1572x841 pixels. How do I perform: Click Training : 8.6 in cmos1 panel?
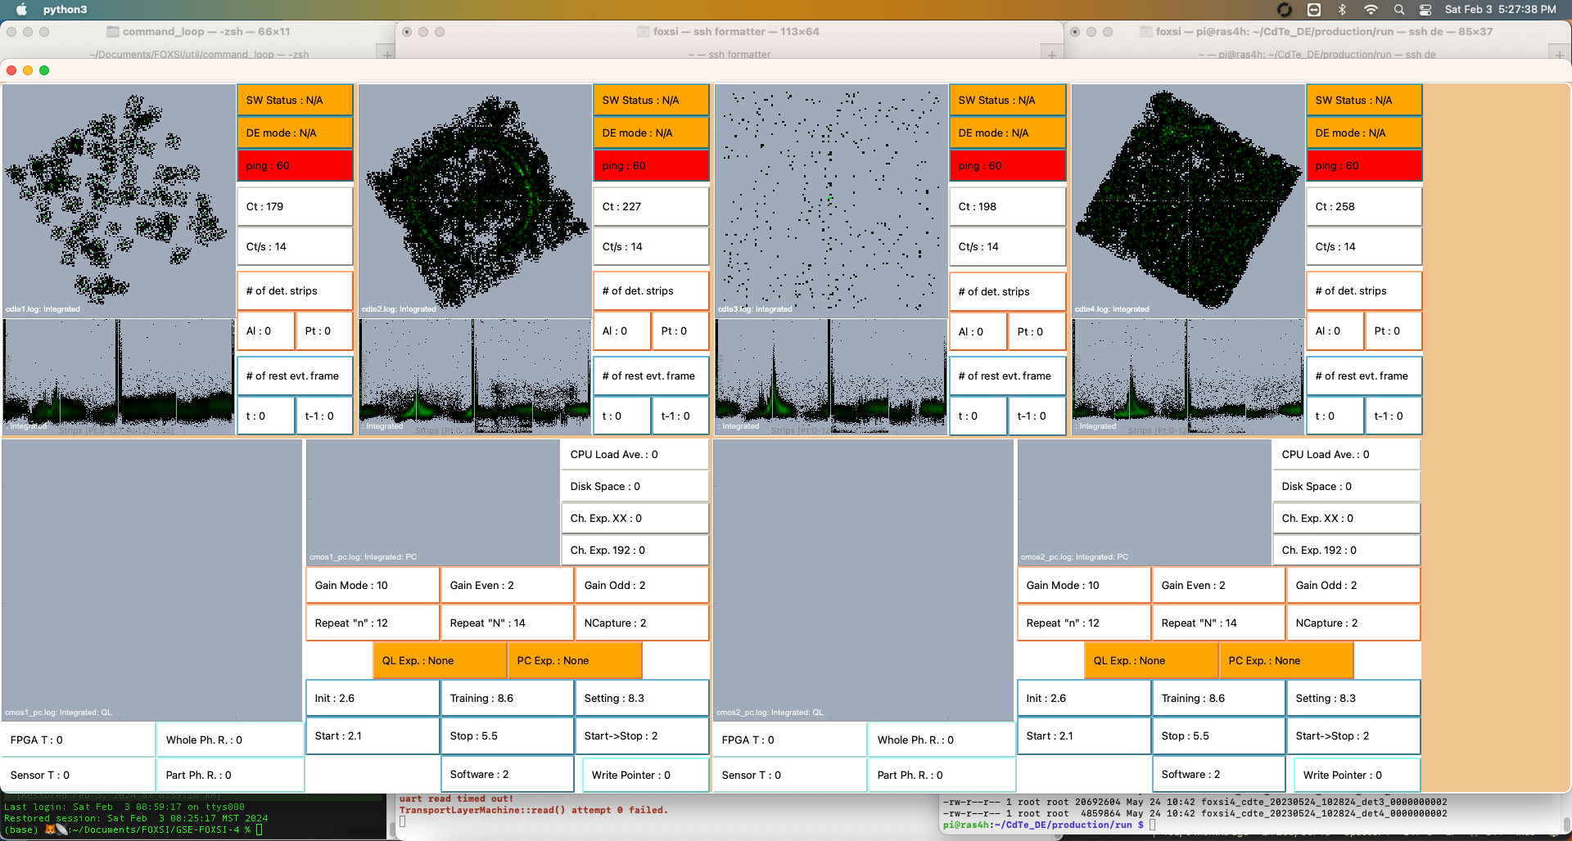(x=507, y=698)
